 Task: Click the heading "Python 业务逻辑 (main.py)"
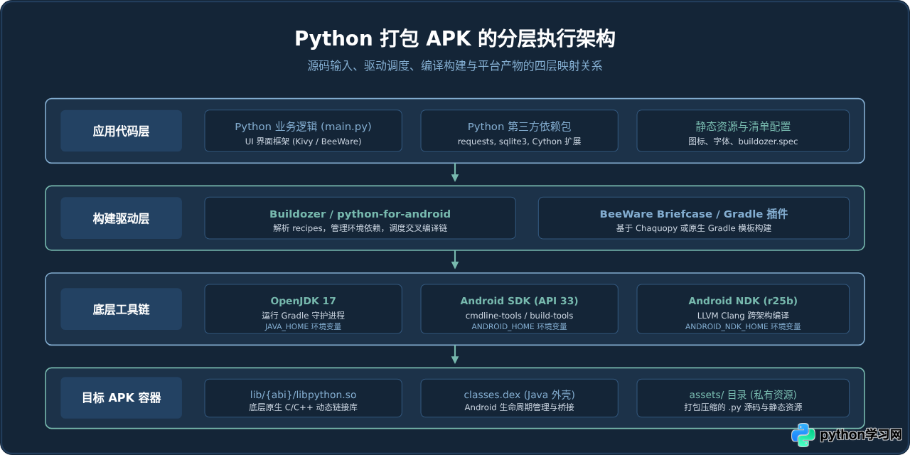pos(303,127)
